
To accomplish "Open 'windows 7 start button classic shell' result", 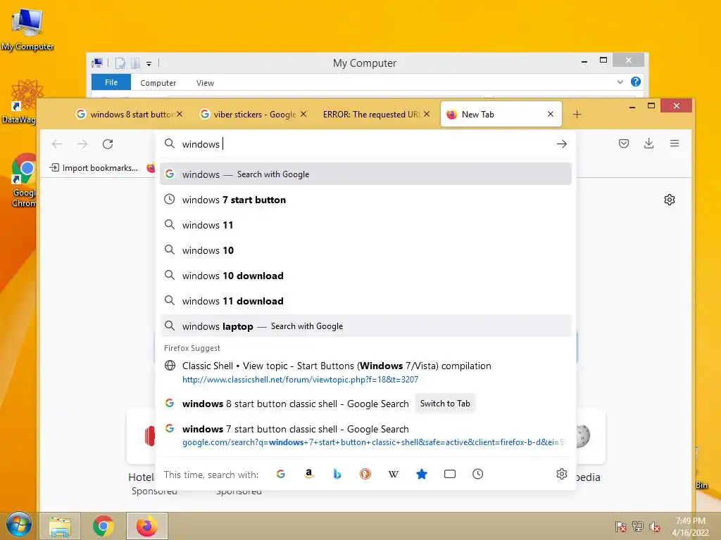I will coord(365,435).
